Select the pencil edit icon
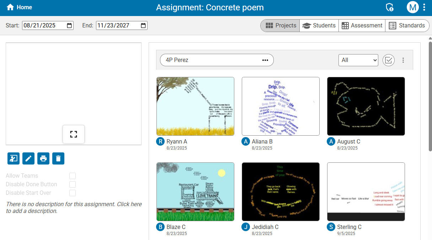 pos(28,158)
